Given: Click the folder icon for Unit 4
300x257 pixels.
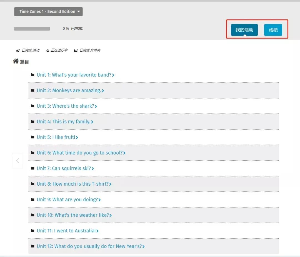Looking at the screenshot, I should point(32,122).
